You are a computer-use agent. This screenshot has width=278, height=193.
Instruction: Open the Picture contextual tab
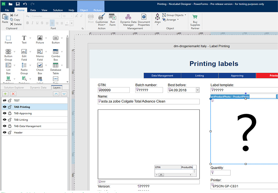pyautogui.click(x=98, y=10)
